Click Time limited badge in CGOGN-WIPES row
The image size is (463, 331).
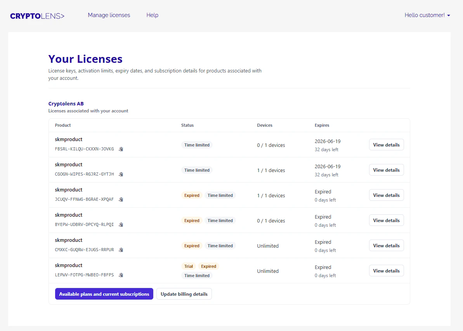click(197, 170)
